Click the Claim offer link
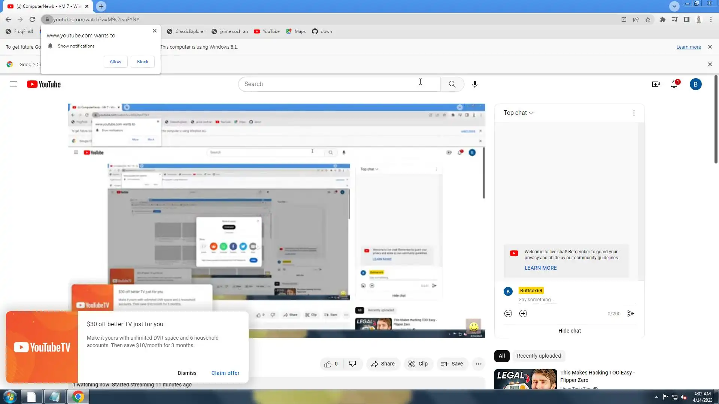Viewport: 719px width, 404px height. (225, 373)
